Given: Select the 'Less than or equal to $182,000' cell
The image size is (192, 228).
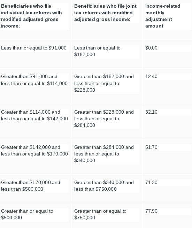Looking at the screenshot, I should [x=107, y=52].
